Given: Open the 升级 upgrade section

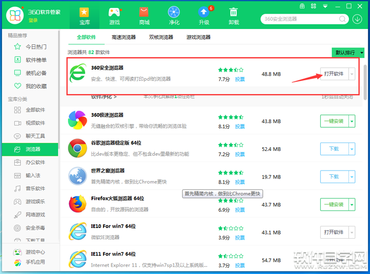Looking at the screenshot, I should pos(204,16).
